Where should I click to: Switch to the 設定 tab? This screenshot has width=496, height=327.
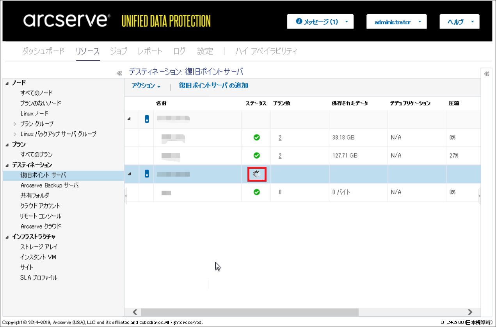[205, 51]
